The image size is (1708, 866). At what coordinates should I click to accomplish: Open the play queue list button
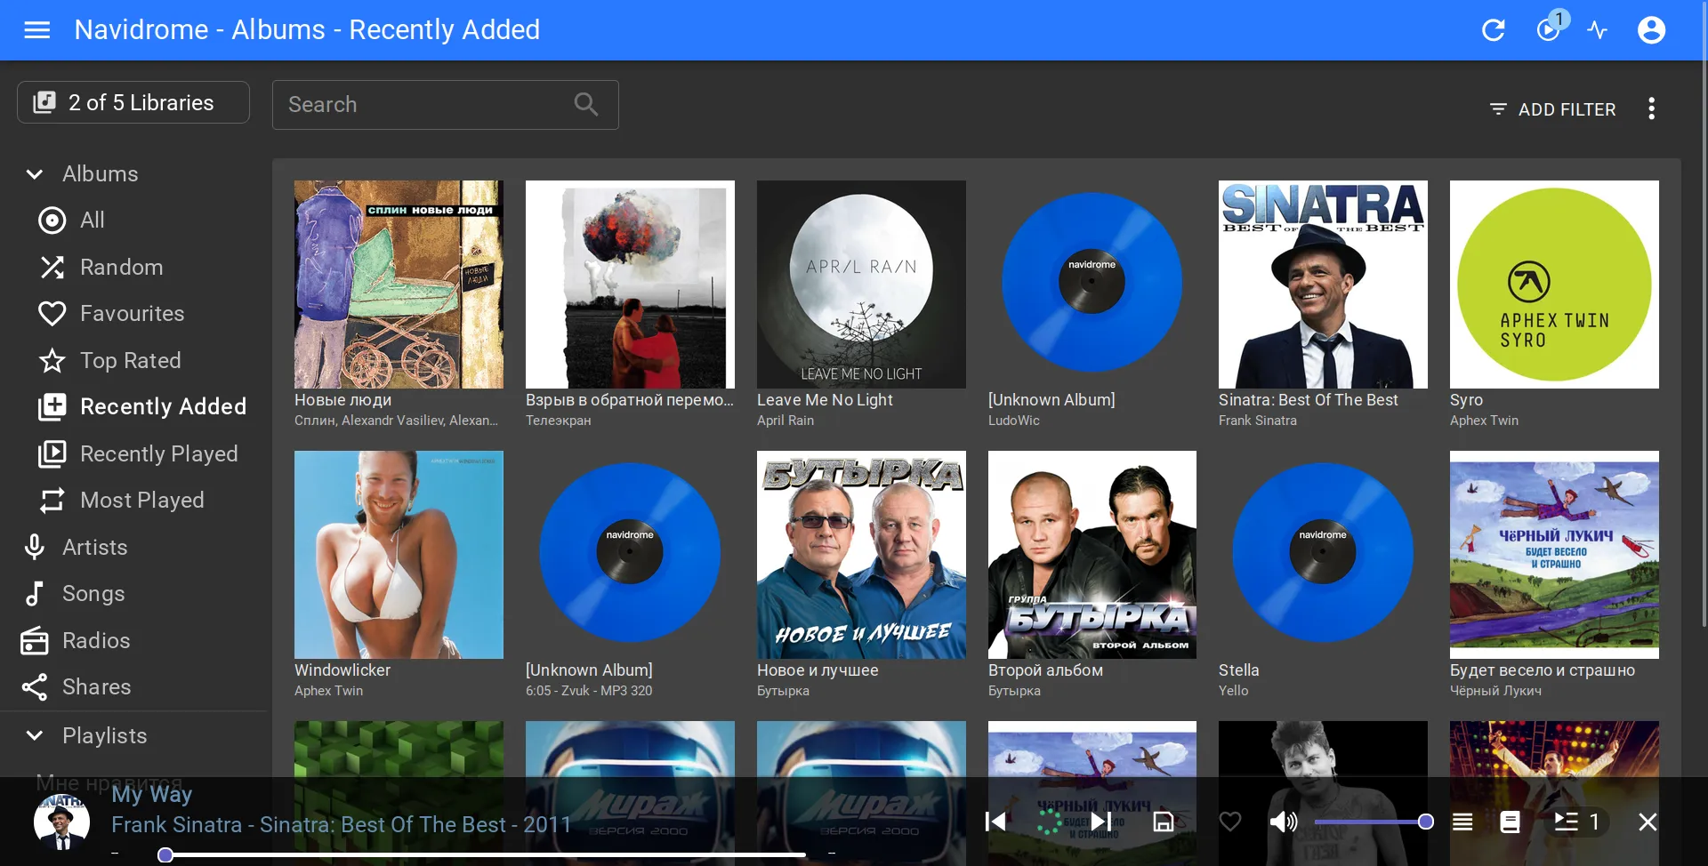pyautogui.click(x=1577, y=822)
